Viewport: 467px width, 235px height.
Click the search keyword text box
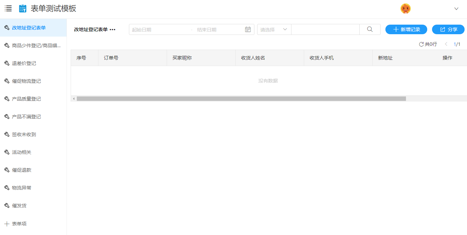coord(325,29)
